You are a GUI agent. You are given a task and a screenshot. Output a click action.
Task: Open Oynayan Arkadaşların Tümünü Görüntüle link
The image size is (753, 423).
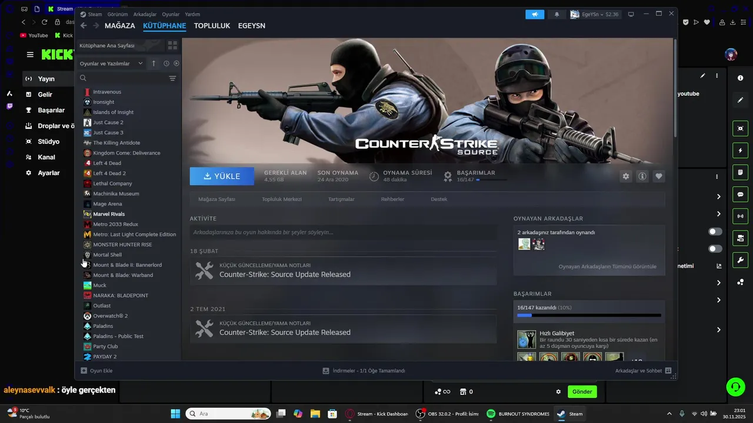(x=607, y=266)
